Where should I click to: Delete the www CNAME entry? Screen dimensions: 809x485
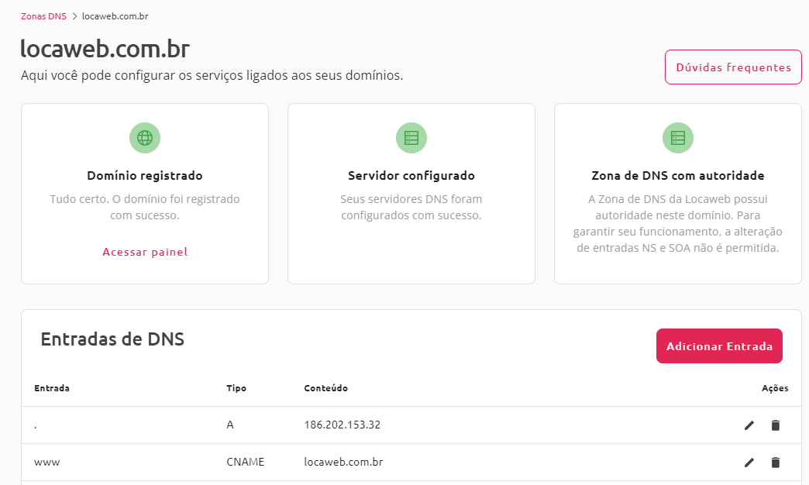coord(775,462)
